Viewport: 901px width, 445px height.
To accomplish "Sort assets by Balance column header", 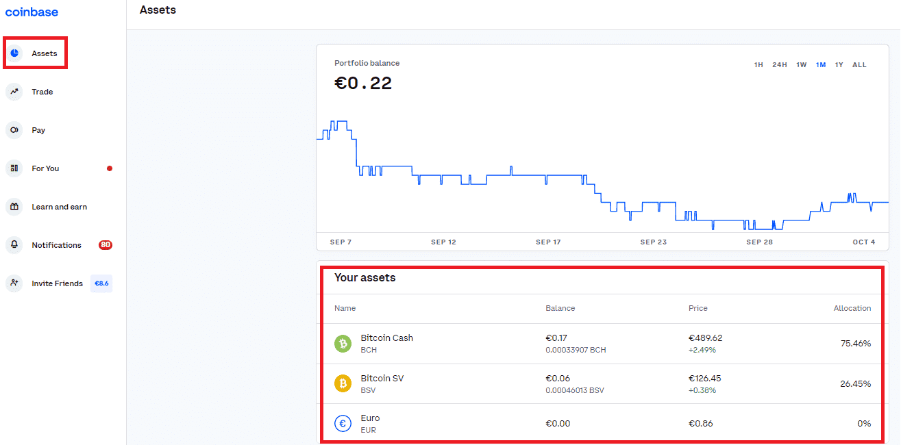I will click(x=560, y=309).
